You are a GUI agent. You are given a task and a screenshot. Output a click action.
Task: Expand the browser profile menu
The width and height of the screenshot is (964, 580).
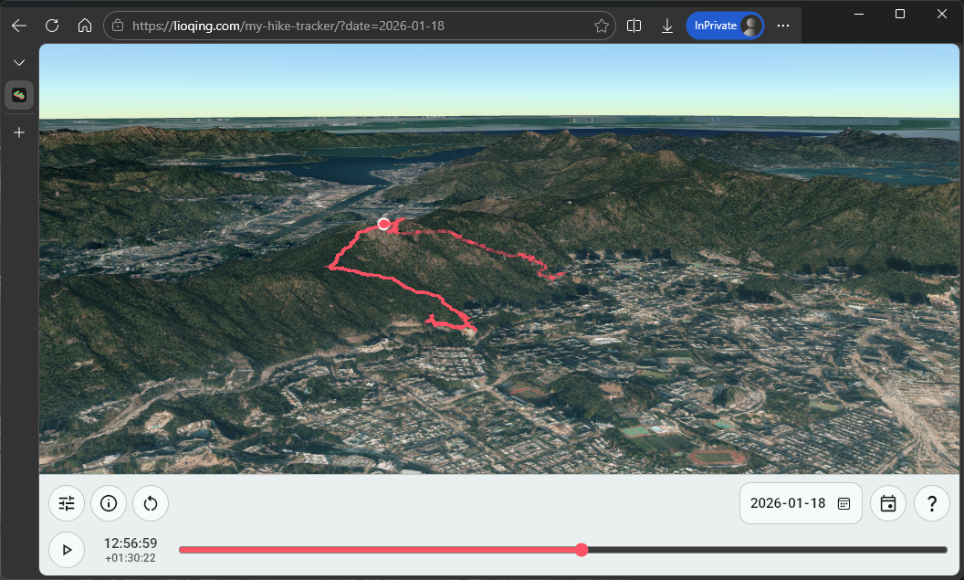[x=749, y=26]
